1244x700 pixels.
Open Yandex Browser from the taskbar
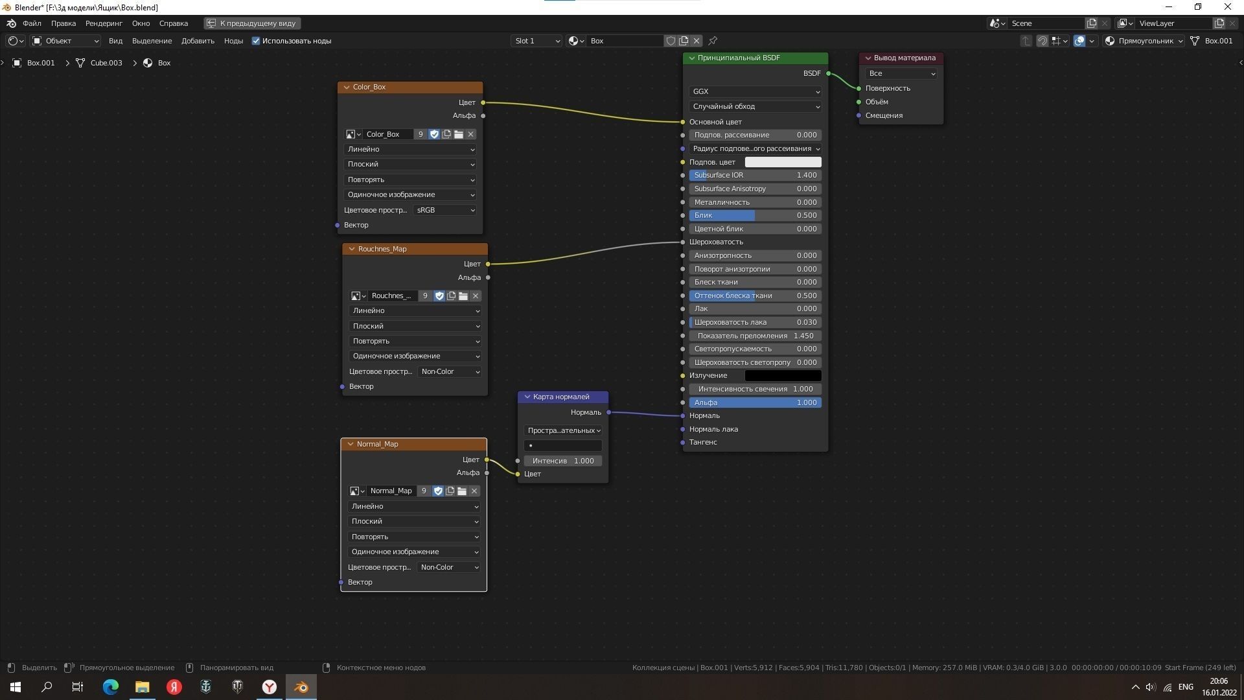click(x=270, y=687)
